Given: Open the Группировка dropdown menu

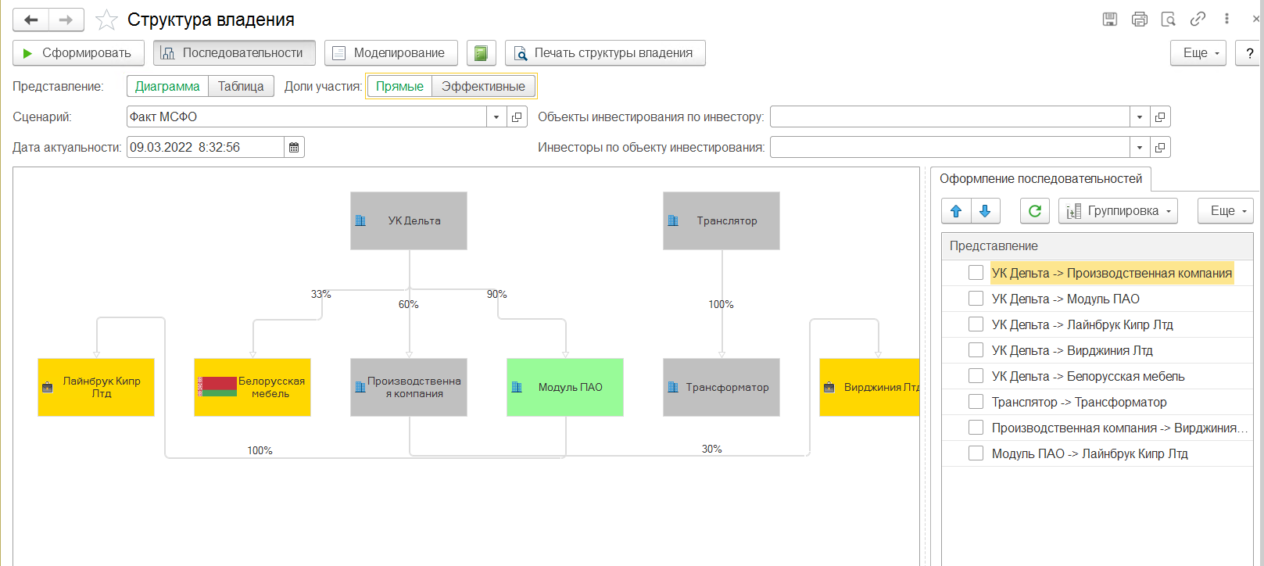Looking at the screenshot, I should (1118, 211).
